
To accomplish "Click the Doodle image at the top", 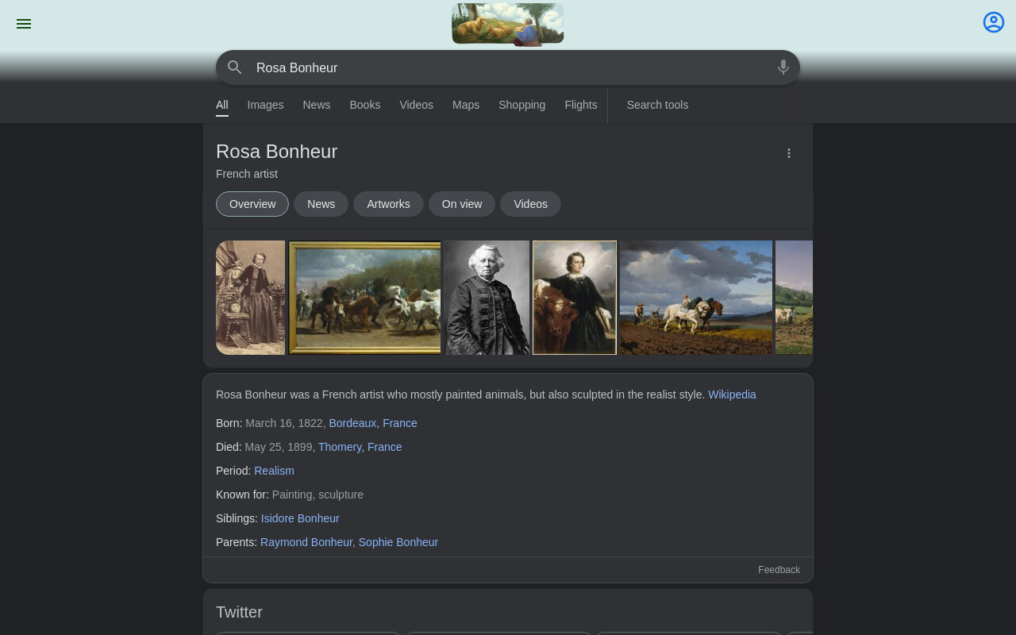I will click(508, 24).
